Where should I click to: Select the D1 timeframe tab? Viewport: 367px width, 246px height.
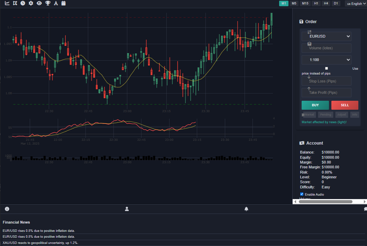pyautogui.click(x=336, y=3)
